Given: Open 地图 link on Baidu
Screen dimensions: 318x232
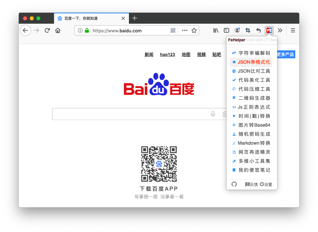Looking at the screenshot, I should tap(186, 54).
